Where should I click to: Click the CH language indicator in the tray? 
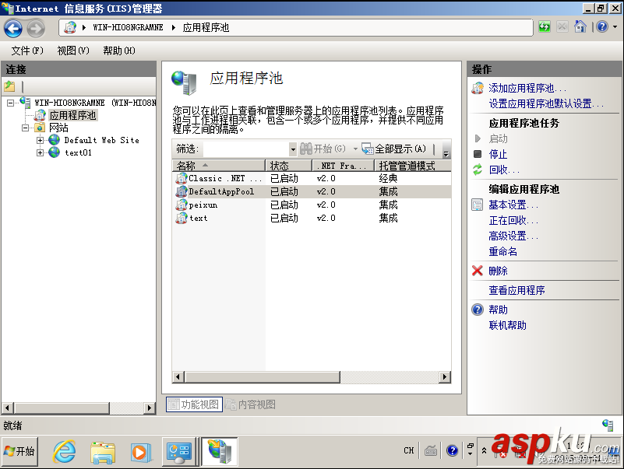(409, 450)
